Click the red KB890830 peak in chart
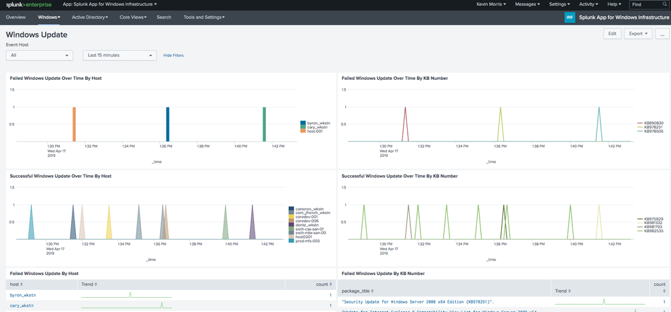 (x=405, y=124)
